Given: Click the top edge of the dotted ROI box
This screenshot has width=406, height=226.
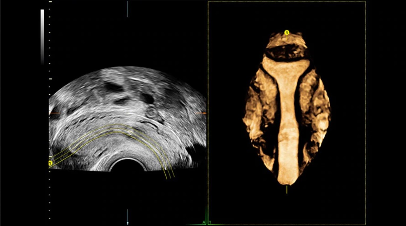Looking at the screenshot, I should tap(287, 2).
